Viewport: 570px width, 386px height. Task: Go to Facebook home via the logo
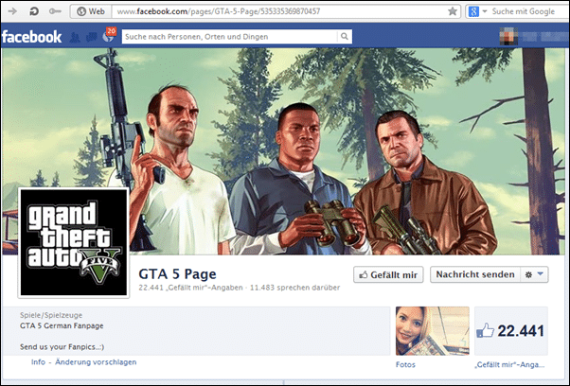click(31, 37)
